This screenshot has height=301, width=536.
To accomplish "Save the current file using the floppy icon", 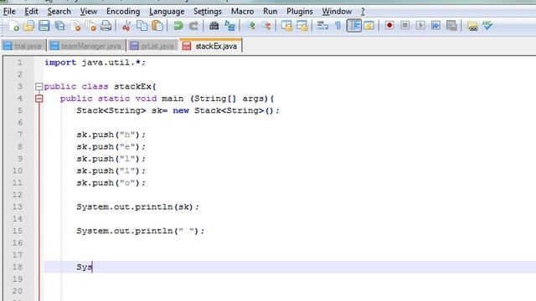I will [x=44, y=26].
